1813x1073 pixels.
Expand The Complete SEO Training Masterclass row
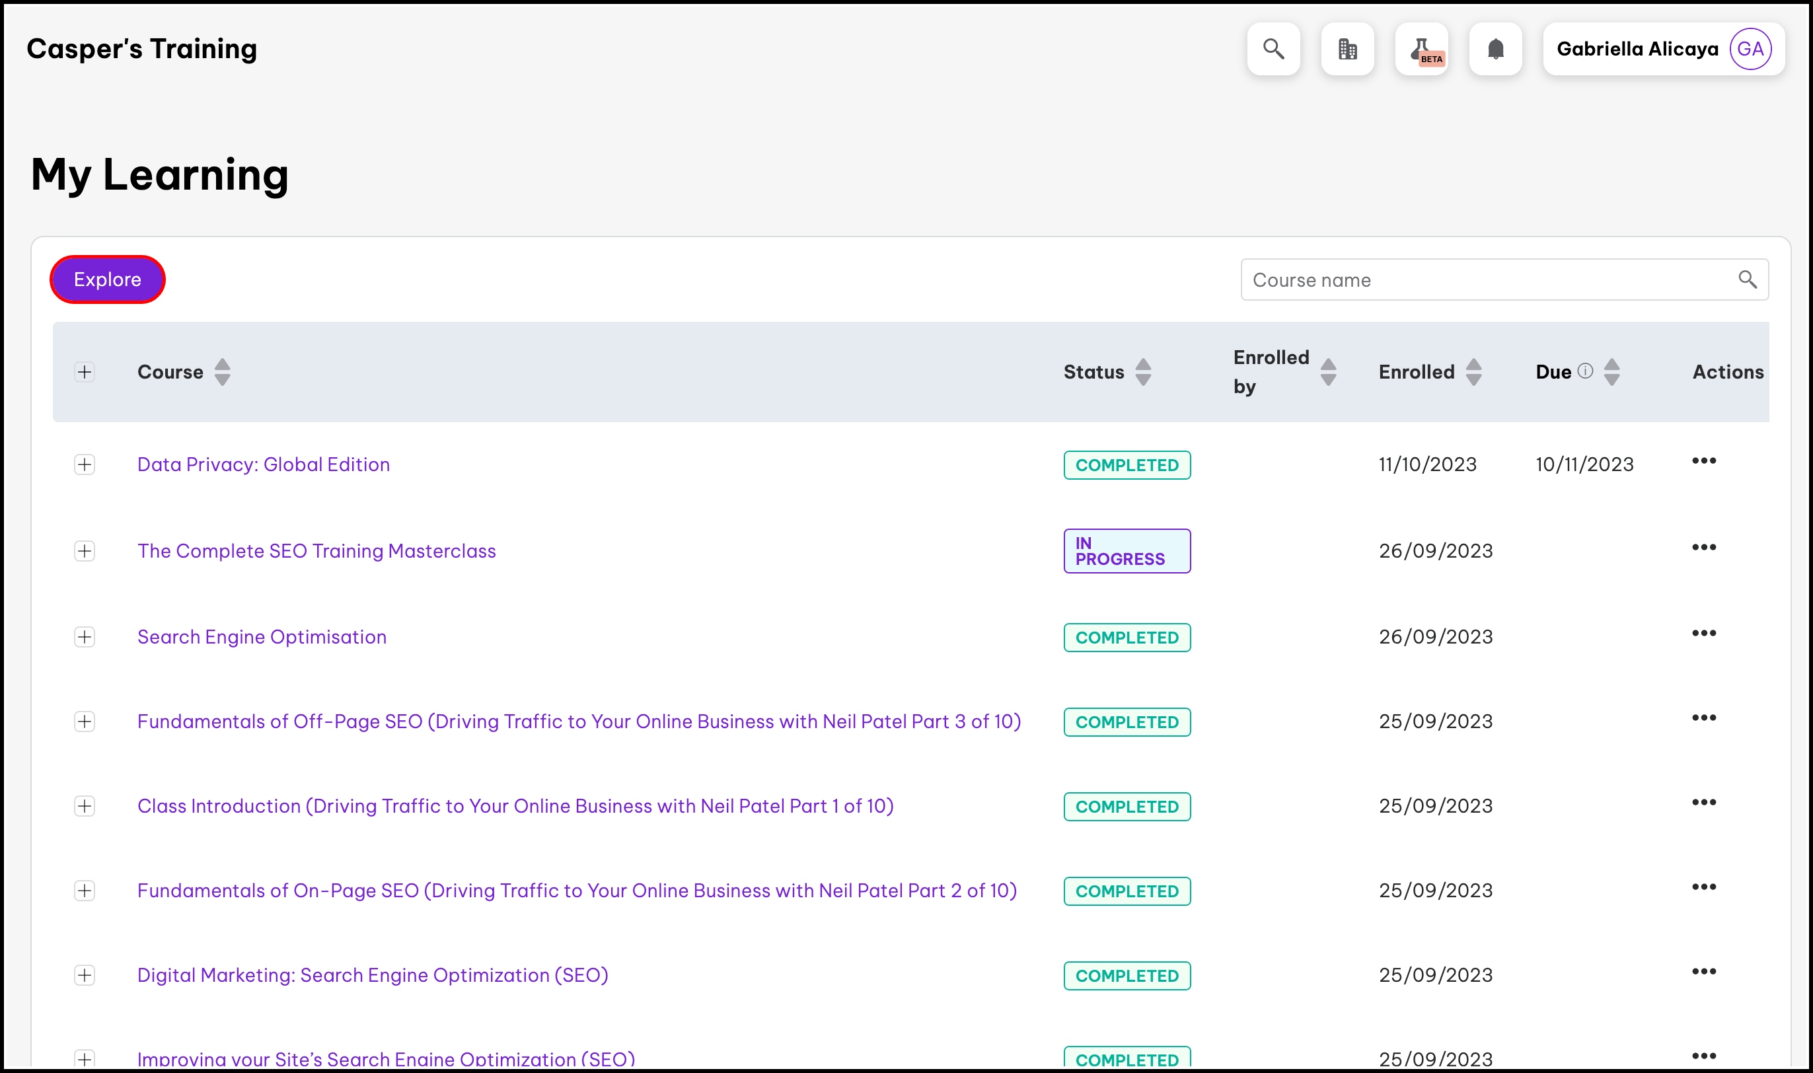coord(85,551)
